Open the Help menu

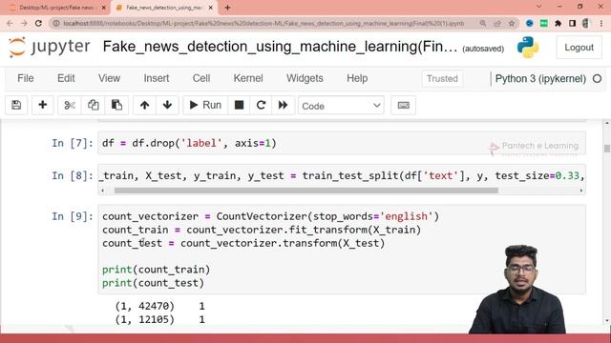[x=357, y=78]
